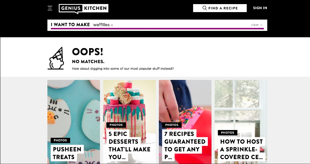Click the magnifying glass search icon
Image resolution: width=310 pixels, height=164 pixels.
pyautogui.click(x=205, y=8)
